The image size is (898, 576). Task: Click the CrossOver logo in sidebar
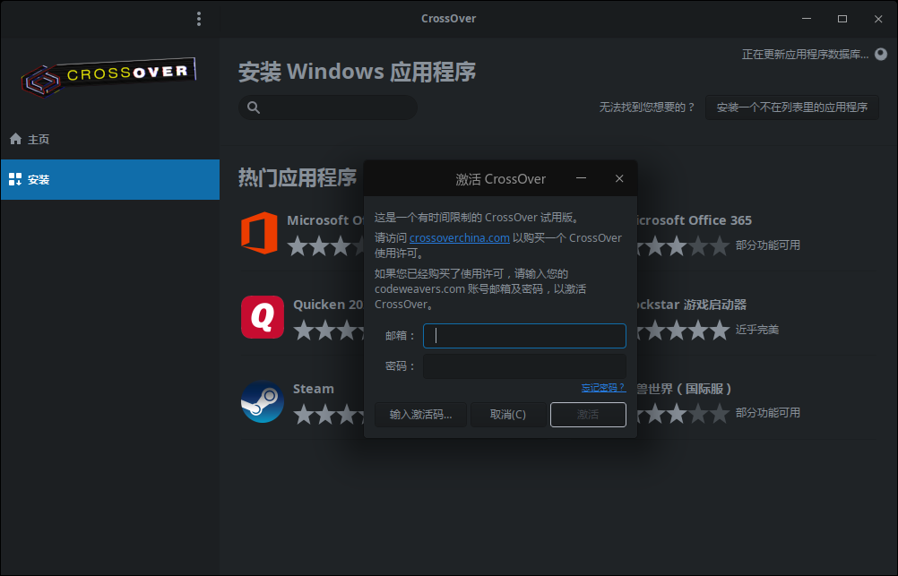point(109,77)
